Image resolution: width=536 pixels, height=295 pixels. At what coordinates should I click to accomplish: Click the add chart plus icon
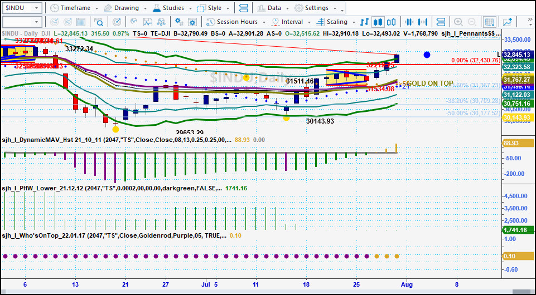[x=508, y=22]
